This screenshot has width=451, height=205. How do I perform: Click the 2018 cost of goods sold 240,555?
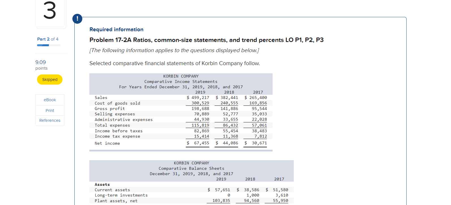pyautogui.click(x=229, y=103)
